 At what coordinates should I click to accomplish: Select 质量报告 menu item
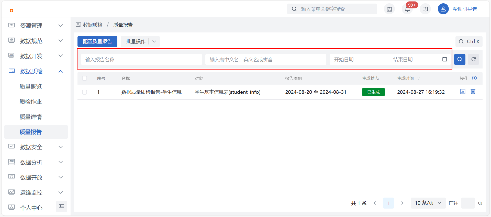pyautogui.click(x=36, y=132)
